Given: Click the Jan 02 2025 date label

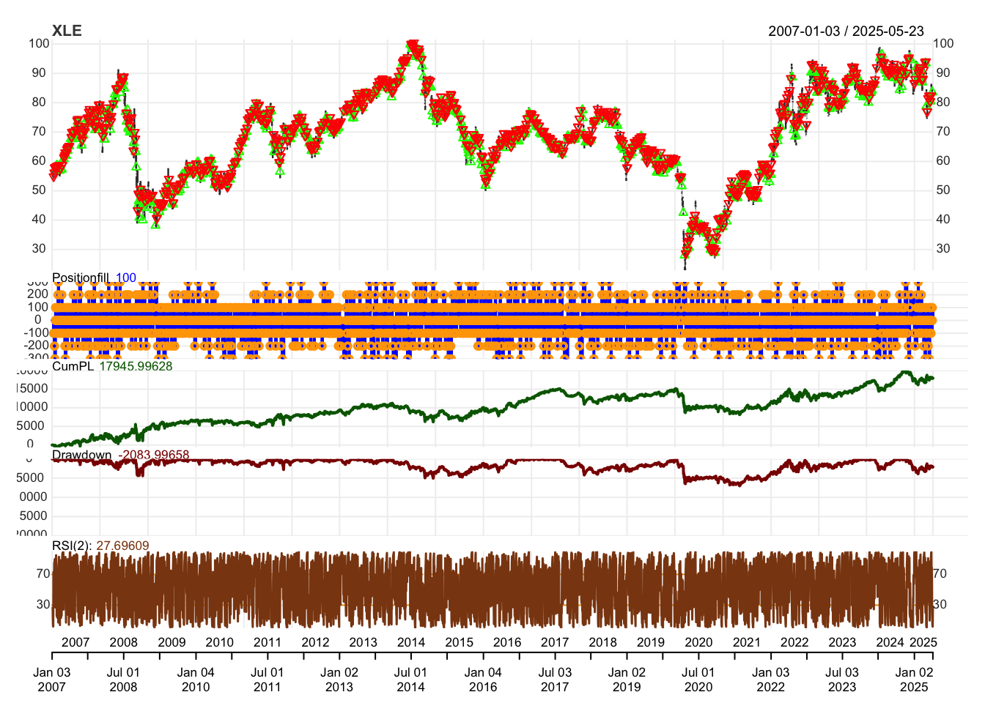Looking at the screenshot, I should [914, 680].
